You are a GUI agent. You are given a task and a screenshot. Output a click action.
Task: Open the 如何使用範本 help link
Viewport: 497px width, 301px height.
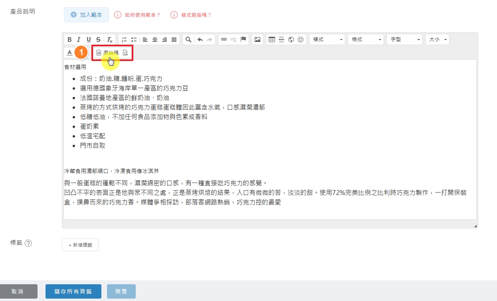click(138, 15)
